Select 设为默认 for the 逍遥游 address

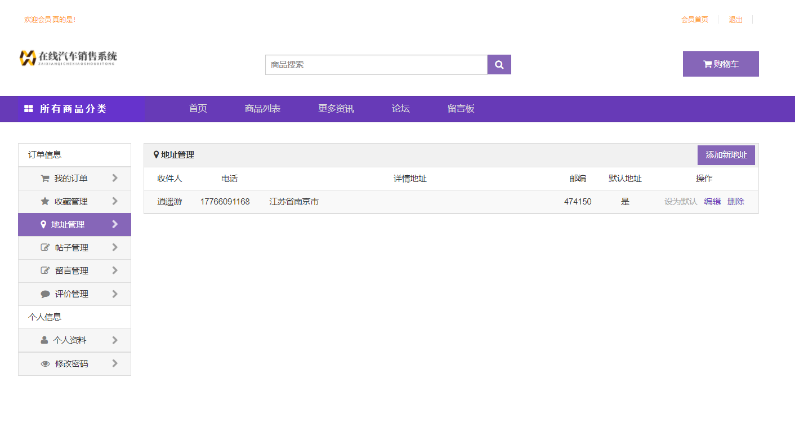click(x=680, y=201)
